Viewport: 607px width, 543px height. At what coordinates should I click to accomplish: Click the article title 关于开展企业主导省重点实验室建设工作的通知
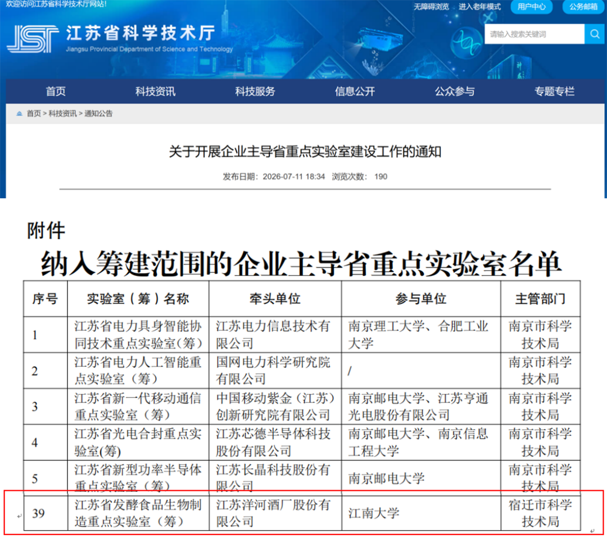[305, 151]
